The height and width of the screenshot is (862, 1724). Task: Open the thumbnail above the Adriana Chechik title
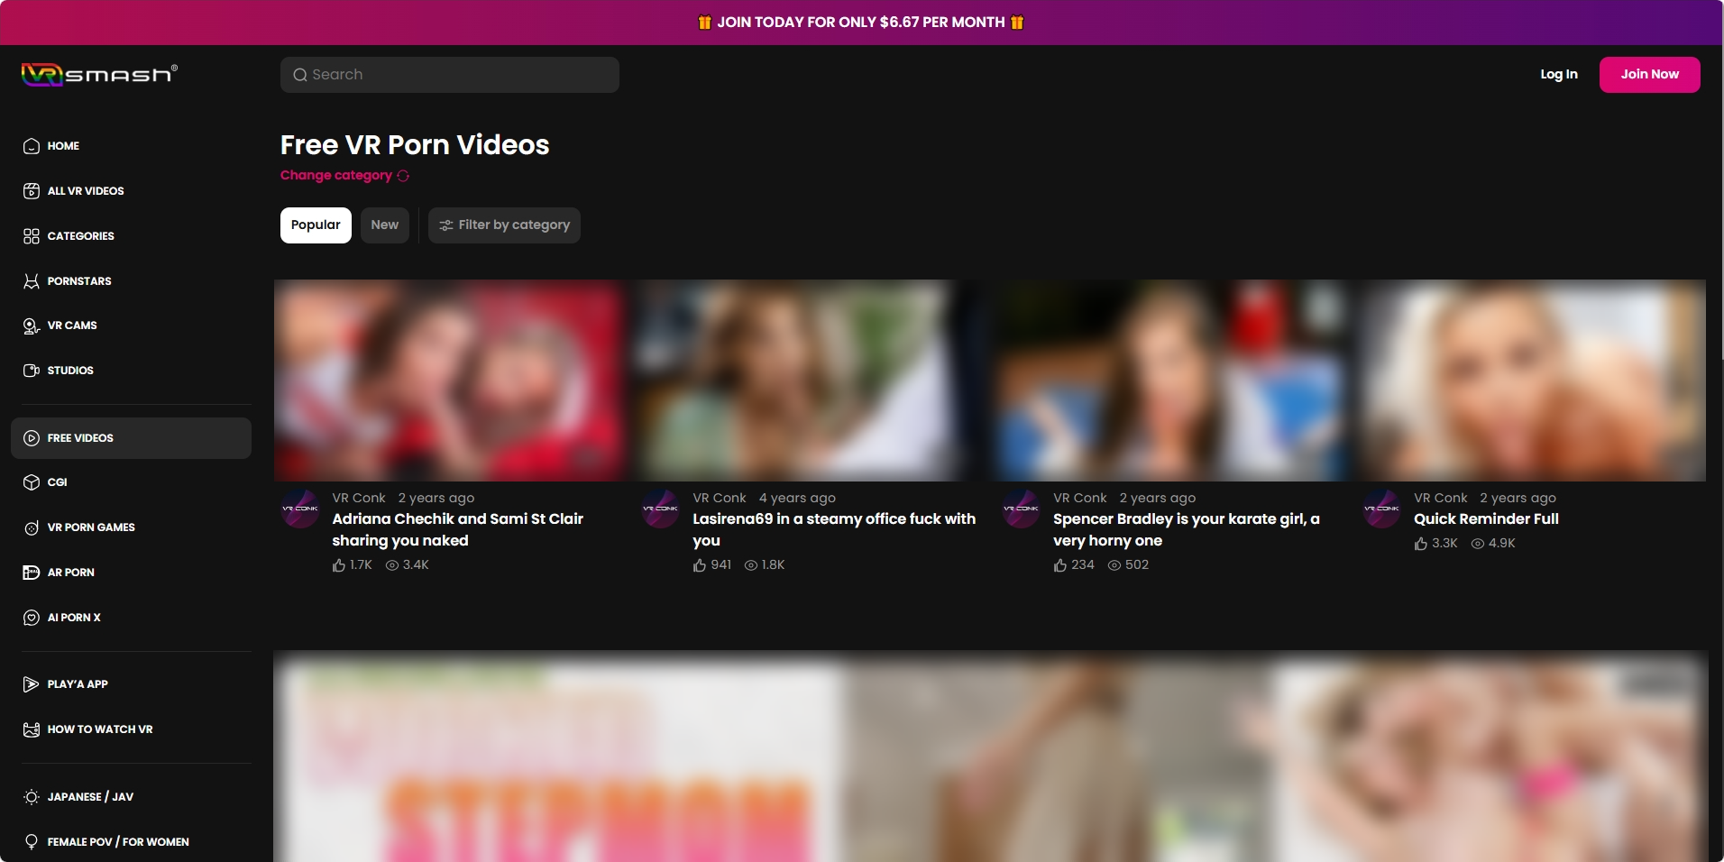[x=449, y=381]
